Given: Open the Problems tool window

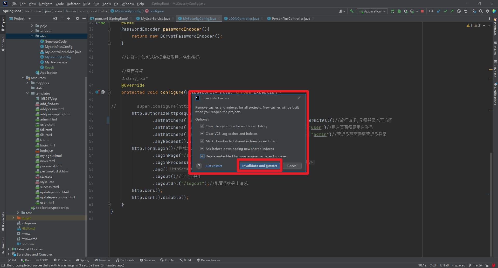Looking at the screenshot, I should pos(62,260).
